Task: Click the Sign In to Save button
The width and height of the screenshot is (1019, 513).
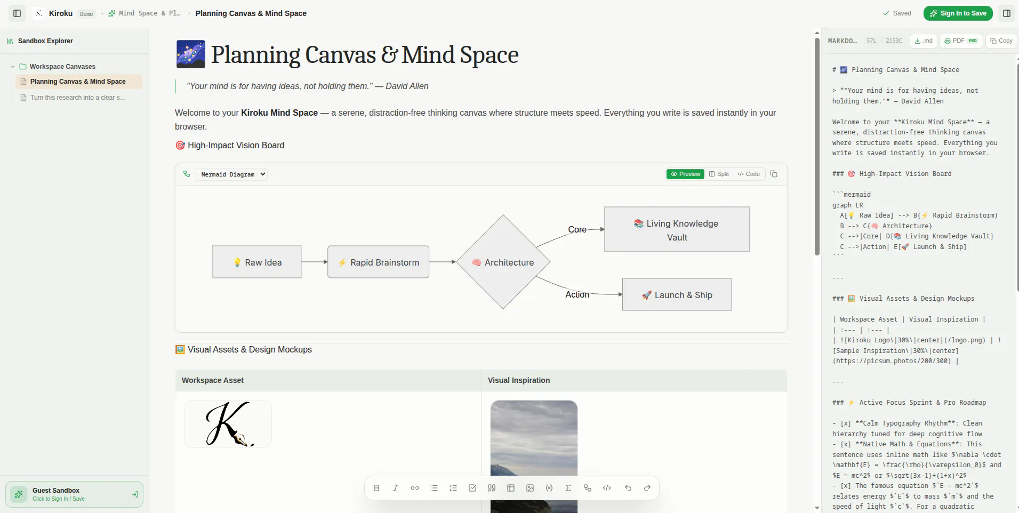Action: click(x=958, y=13)
